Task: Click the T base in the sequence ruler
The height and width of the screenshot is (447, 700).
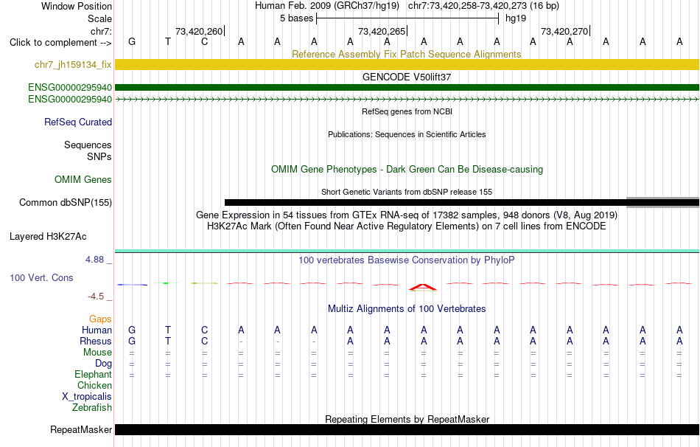Action: click(x=168, y=41)
